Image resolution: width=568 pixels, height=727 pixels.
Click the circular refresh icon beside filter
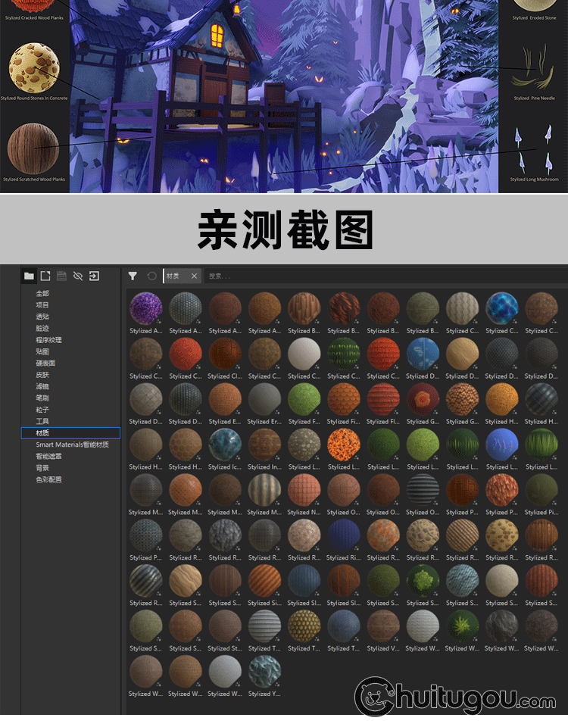tap(151, 276)
